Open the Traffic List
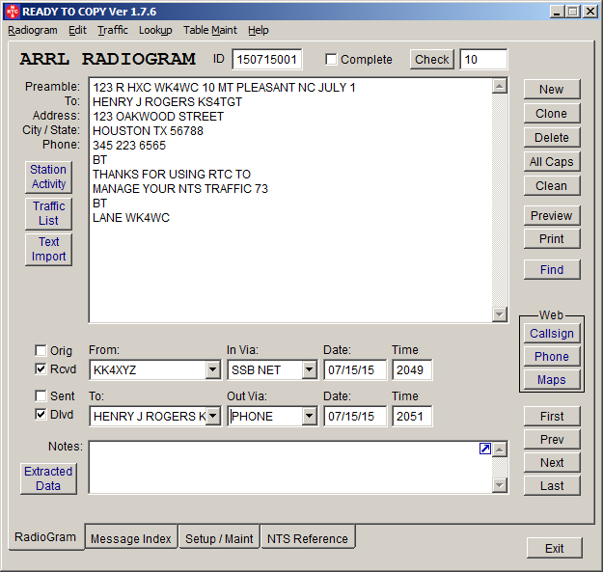Viewport: 603px width, 572px height. [x=48, y=213]
